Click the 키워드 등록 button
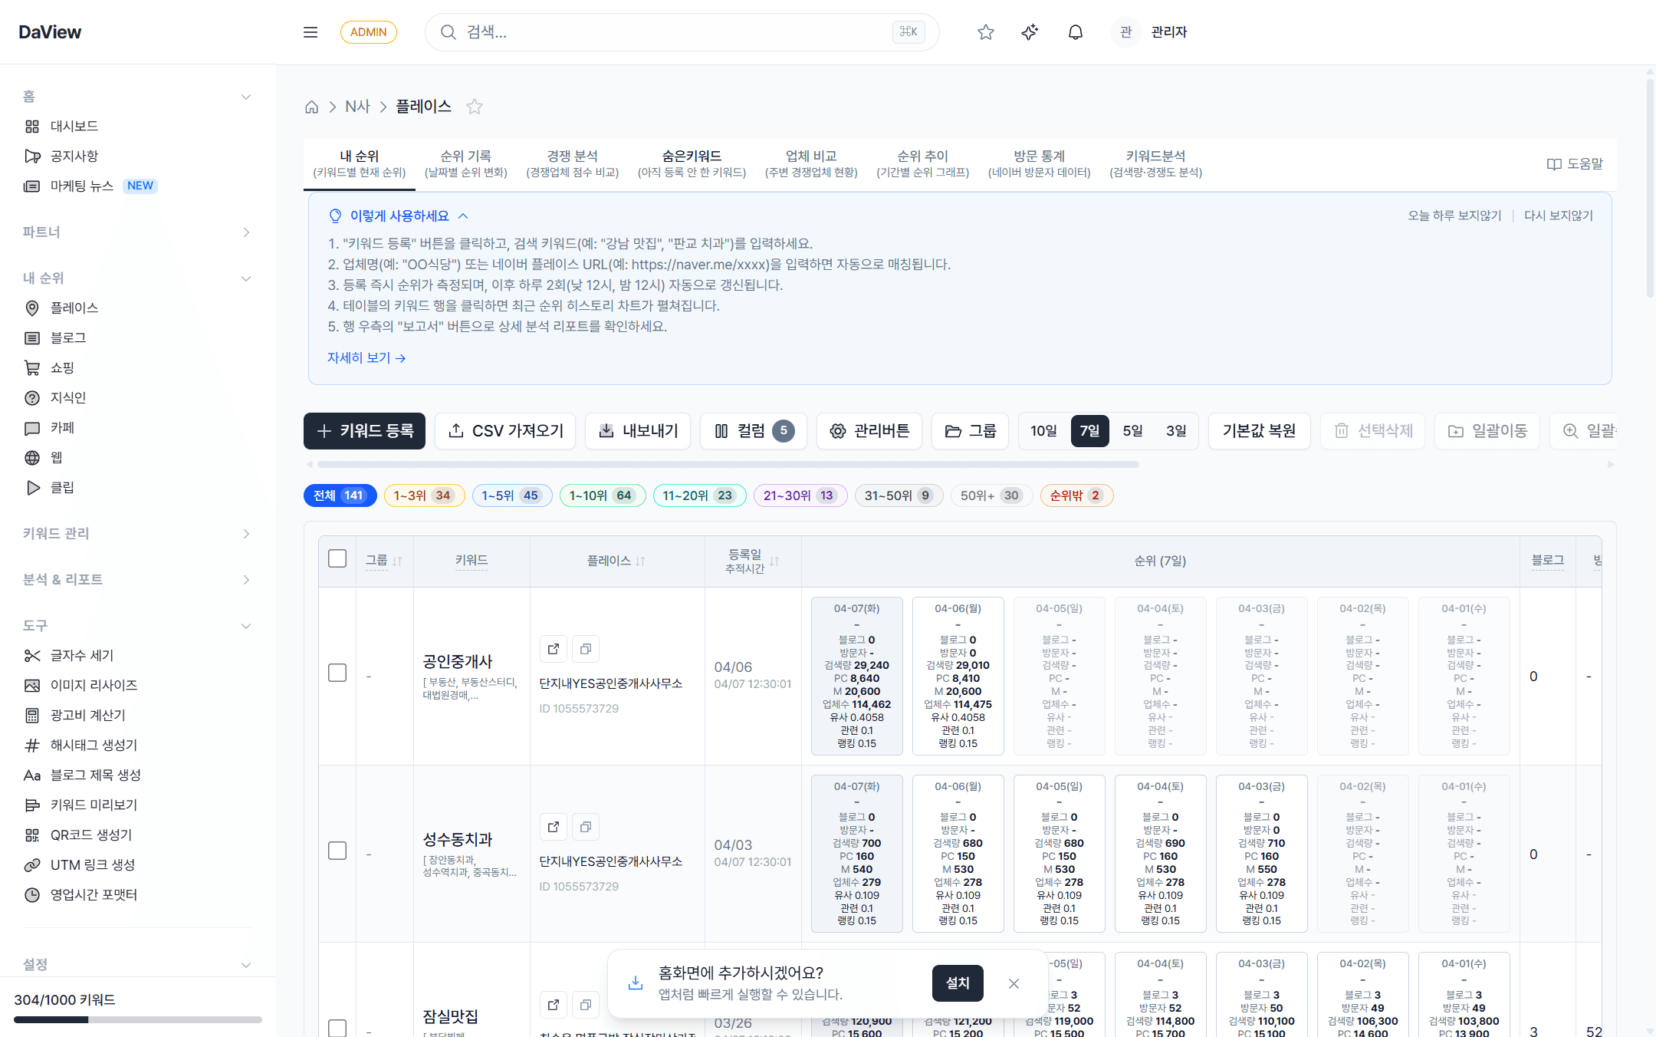This screenshot has width=1656, height=1037. click(x=364, y=431)
